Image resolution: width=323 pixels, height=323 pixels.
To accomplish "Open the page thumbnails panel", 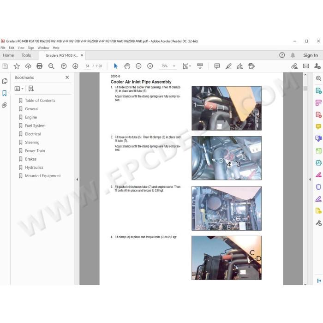I will coord(5,81).
